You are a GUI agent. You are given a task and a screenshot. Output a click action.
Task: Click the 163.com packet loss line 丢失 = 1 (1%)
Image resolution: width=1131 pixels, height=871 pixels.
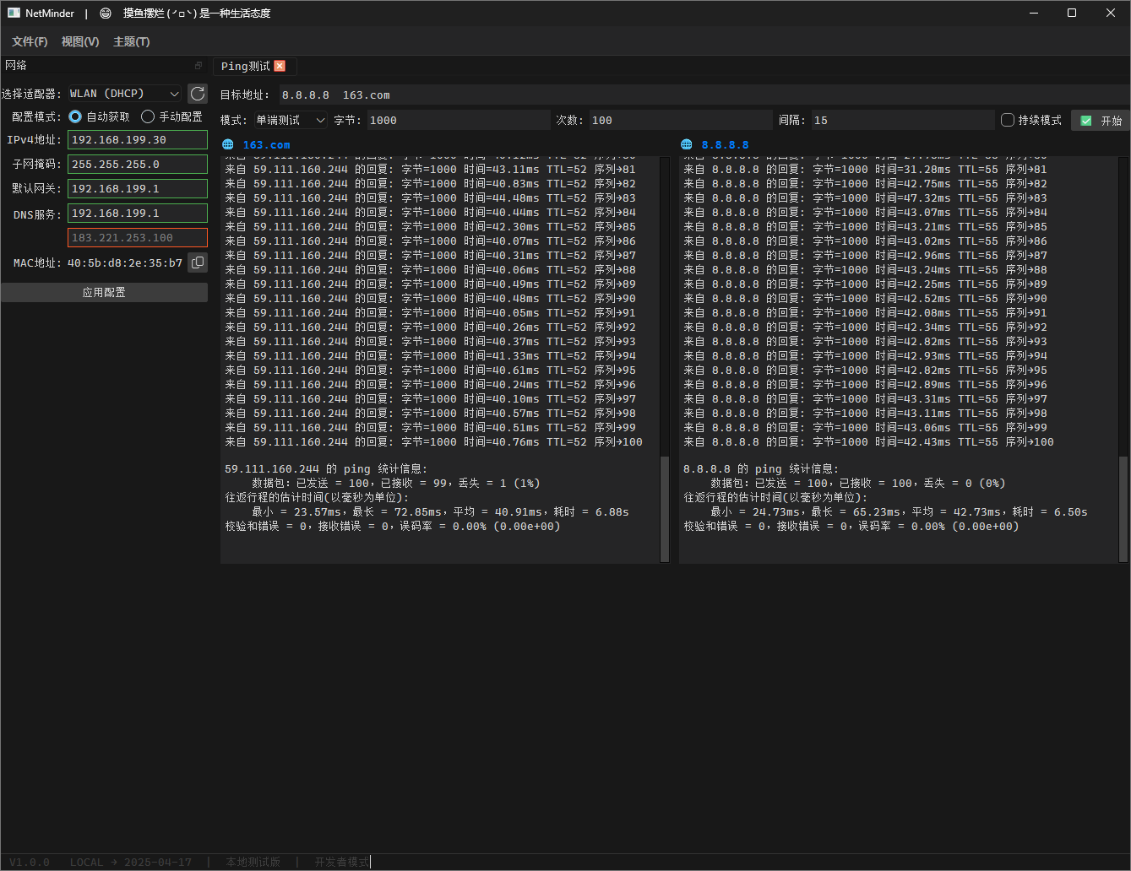[396, 483]
